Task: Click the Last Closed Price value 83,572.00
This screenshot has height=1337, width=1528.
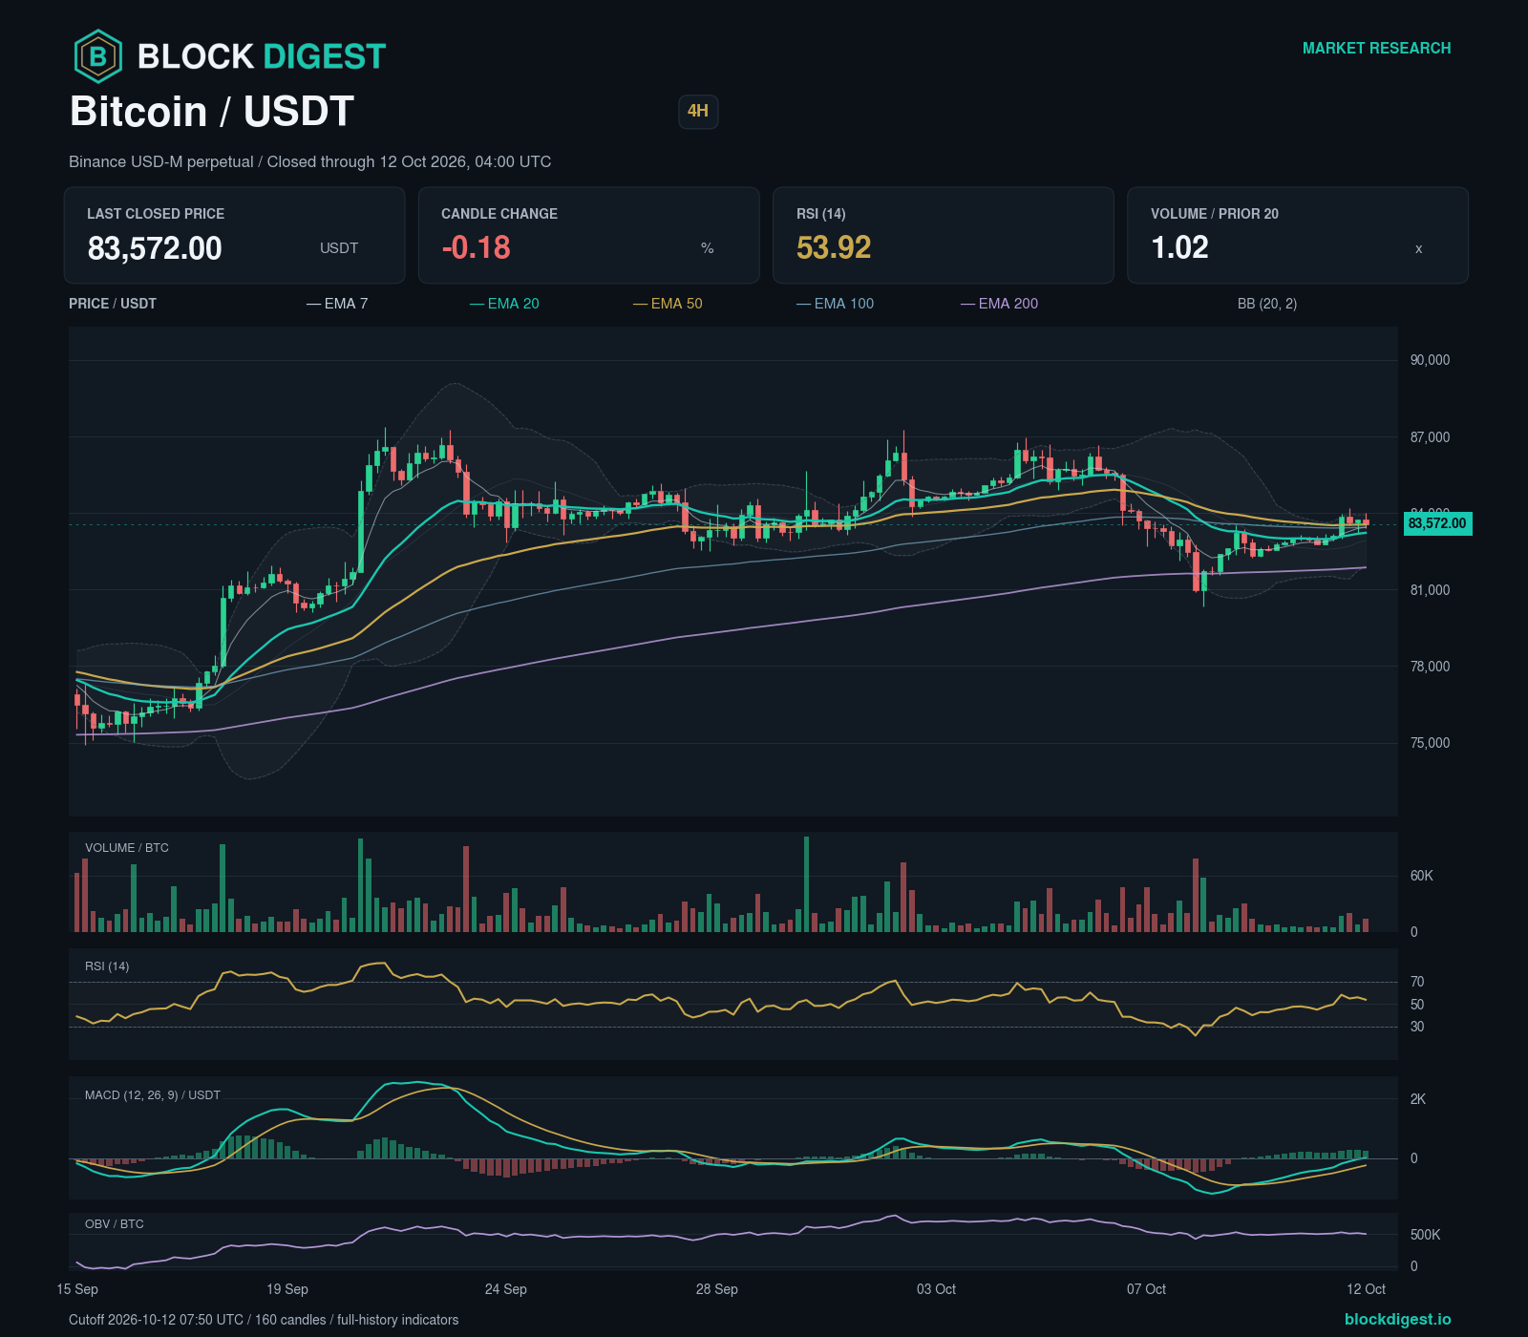Action: pyautogui.click(x=155, y=248)
